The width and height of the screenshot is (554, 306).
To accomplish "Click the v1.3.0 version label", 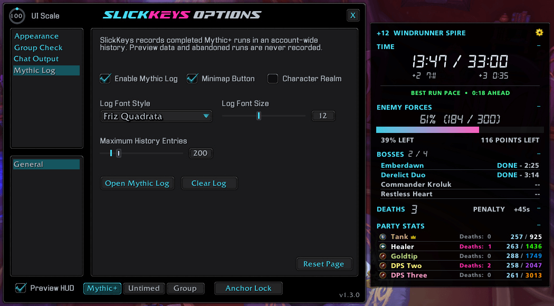I will (349, 295).
